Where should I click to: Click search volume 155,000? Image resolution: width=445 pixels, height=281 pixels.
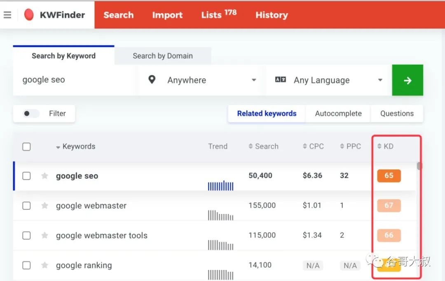coord(262,205)
